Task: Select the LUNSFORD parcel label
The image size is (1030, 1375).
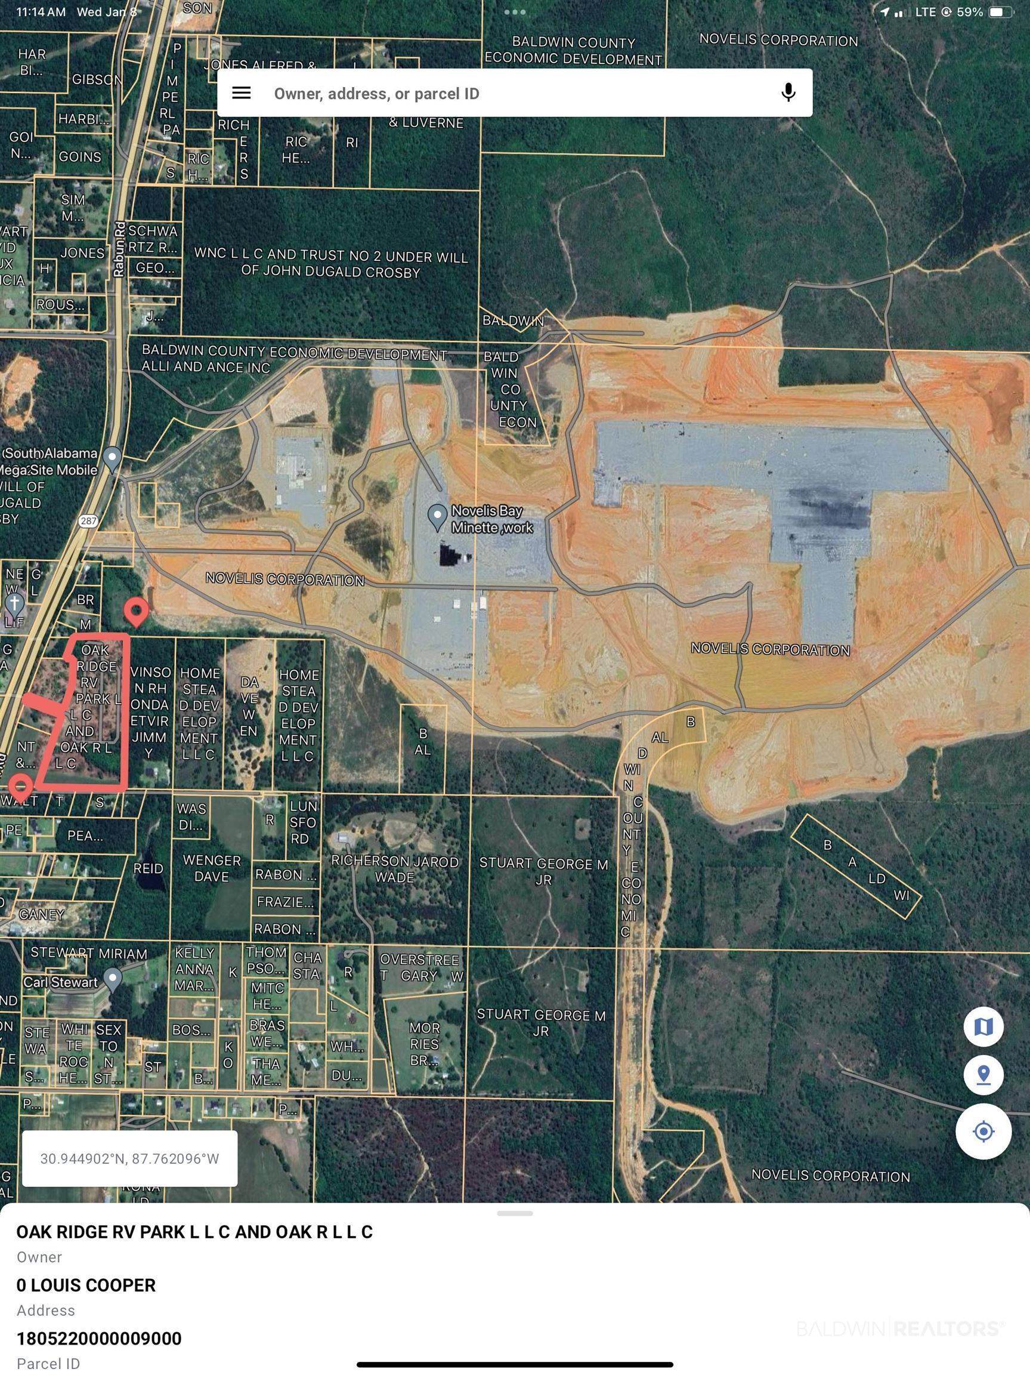Action: point(303,822)
